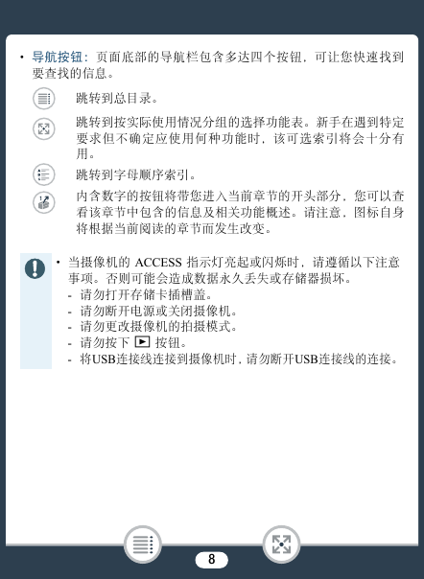Click the line 请勿打开存储卡插槽盖
This screenshot has height=579, width=424.
[147, 294]
